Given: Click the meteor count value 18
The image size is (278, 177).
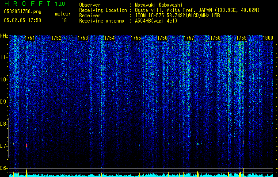Looking at the screenshot, I should coord(64,20).
